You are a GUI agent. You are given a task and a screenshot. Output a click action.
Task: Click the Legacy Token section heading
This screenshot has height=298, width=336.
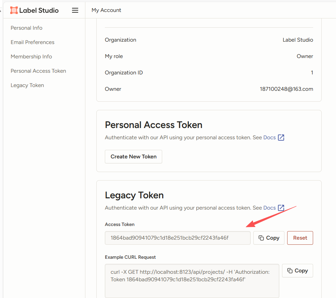click(134, 195)
